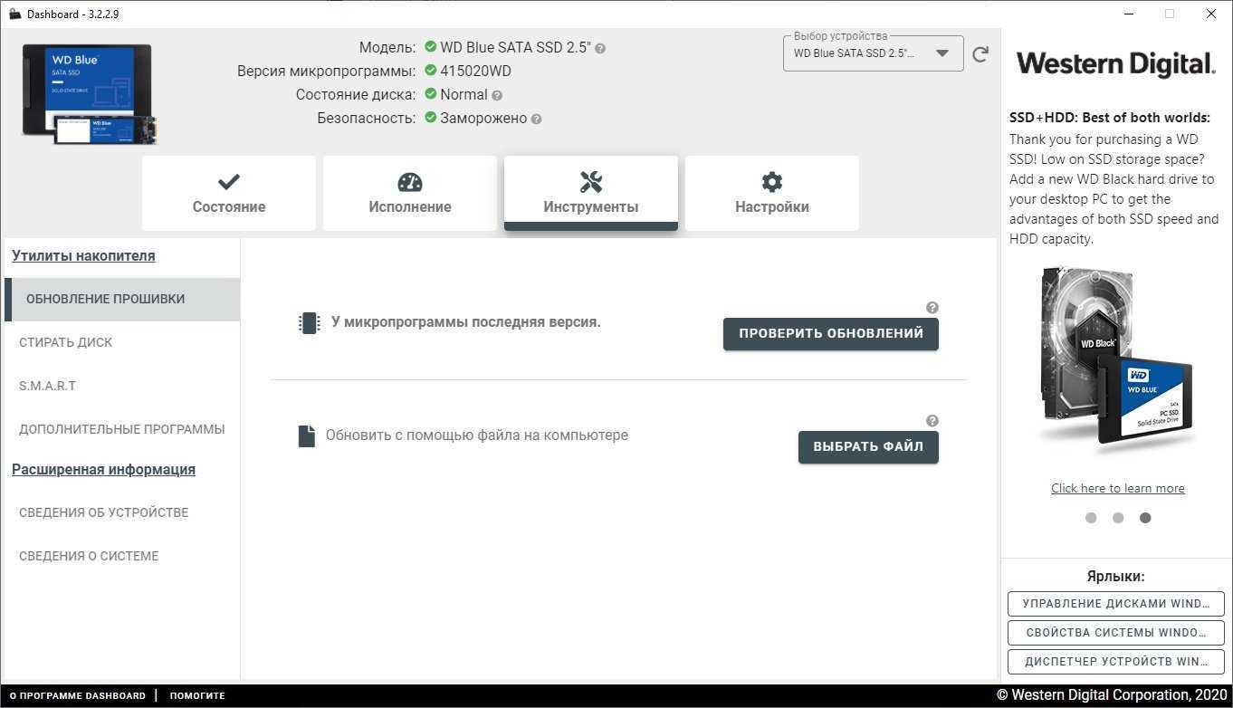Open the Исполнение tab

(x=410, y=193)
